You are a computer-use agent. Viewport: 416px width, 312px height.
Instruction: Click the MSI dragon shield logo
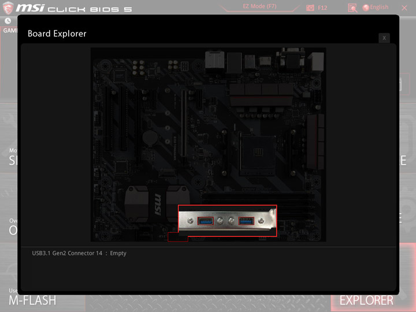point(8,8)
